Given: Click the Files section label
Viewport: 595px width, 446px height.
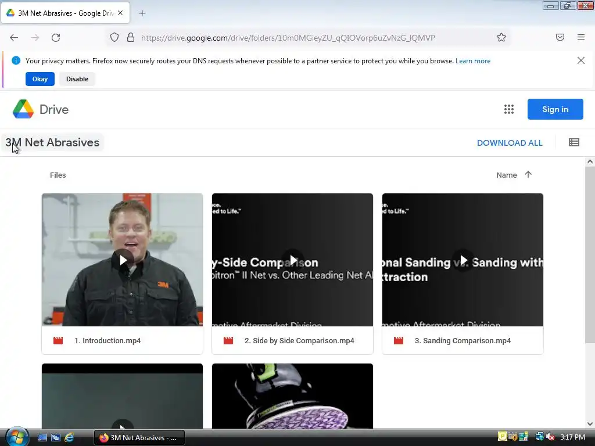Looking at the screenshot, I should click(x=58, y=175).
